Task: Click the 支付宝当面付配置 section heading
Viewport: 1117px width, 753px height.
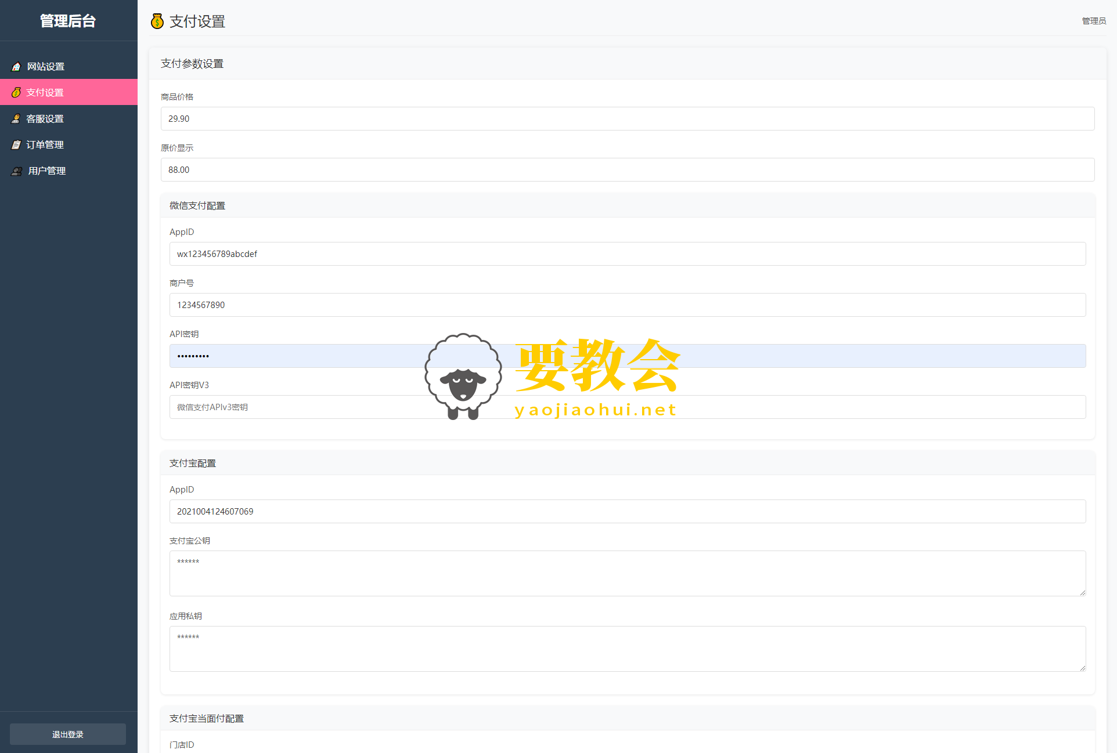Action: 207,718
